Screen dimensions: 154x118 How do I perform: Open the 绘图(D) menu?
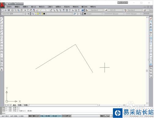coord(58,7)
